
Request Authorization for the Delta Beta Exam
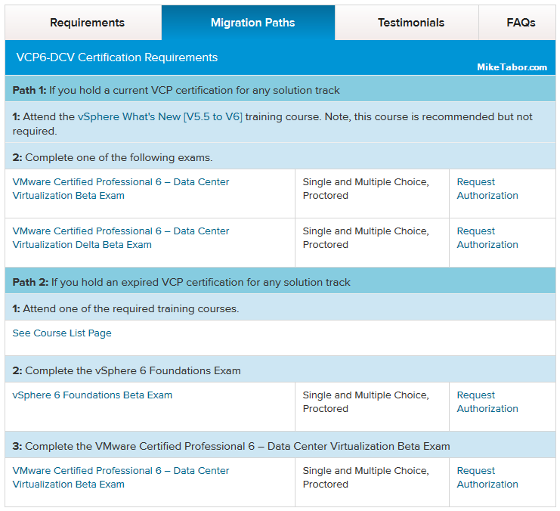coord(487,237)
